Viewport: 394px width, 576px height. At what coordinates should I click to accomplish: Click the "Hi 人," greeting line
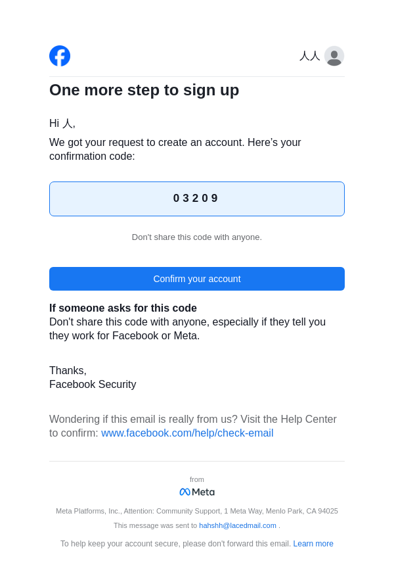coord(62,124)
